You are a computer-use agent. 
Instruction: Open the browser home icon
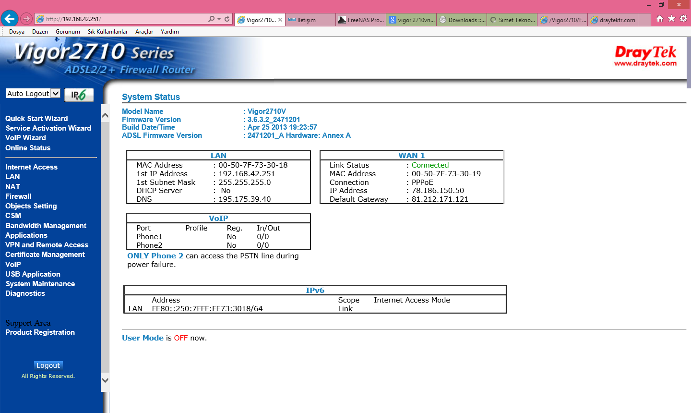pyautogui.click(x=660, y=19)
